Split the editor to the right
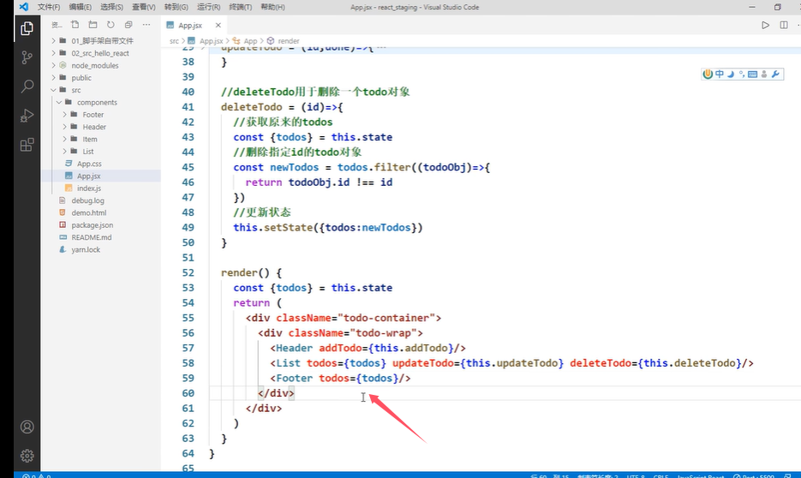The height and width of the screenshot is (478, 801). point(784,25)
